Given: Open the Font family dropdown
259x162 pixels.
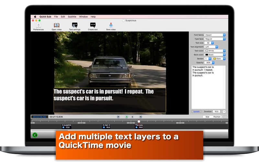Looking at the screenshot, I should pyautogui.click(x=215, y=35).
